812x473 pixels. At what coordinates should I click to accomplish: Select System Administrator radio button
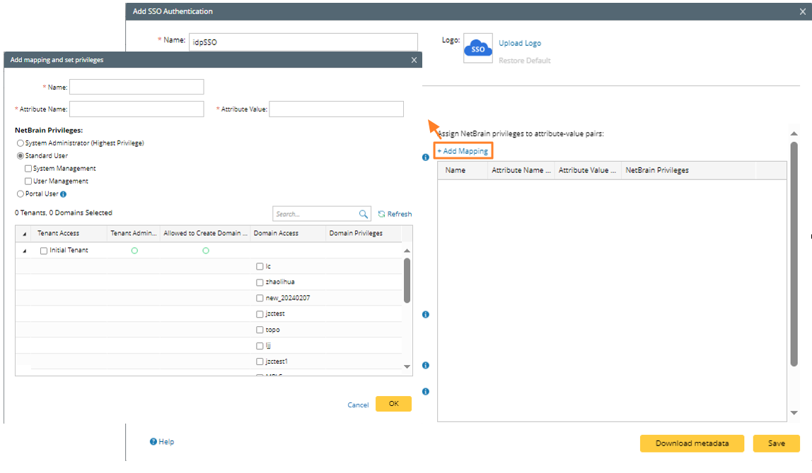click(20, 143)
